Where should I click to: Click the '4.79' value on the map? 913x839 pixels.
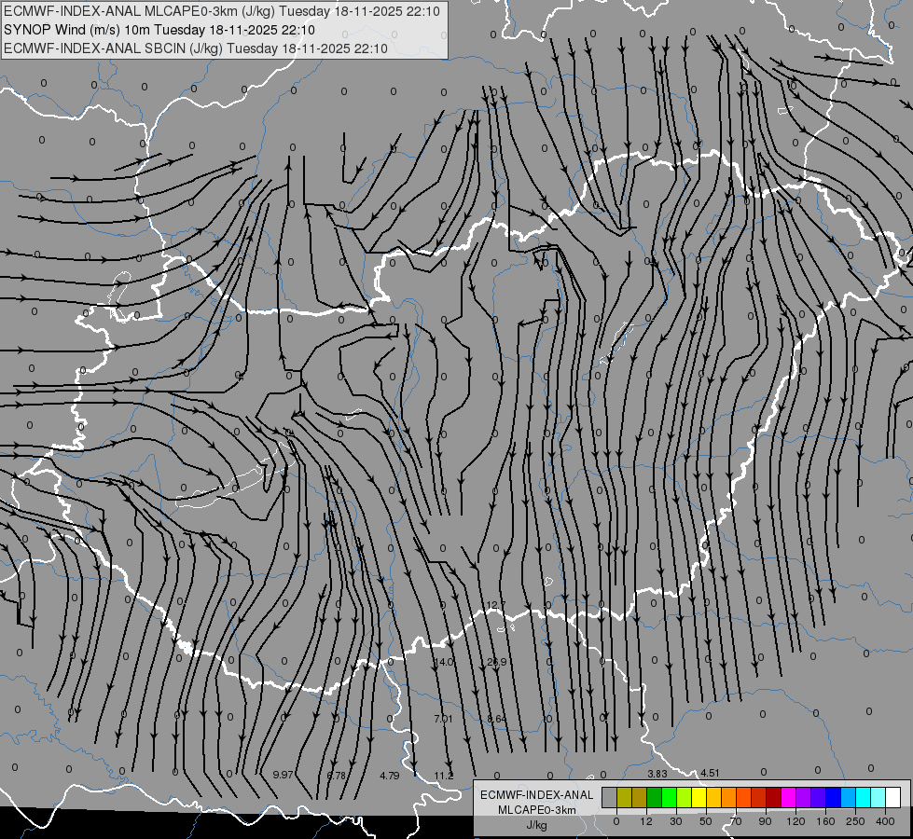(x=390, y=776)
